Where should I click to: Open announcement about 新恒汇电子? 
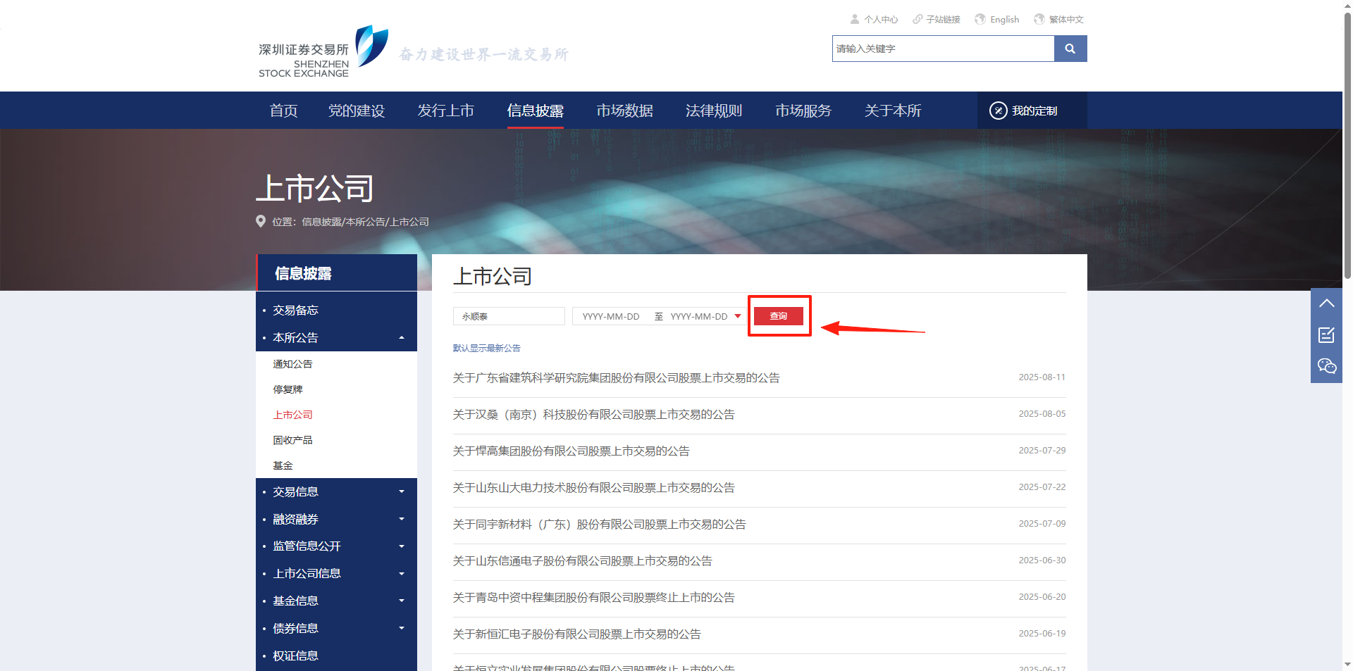[576, 634]
